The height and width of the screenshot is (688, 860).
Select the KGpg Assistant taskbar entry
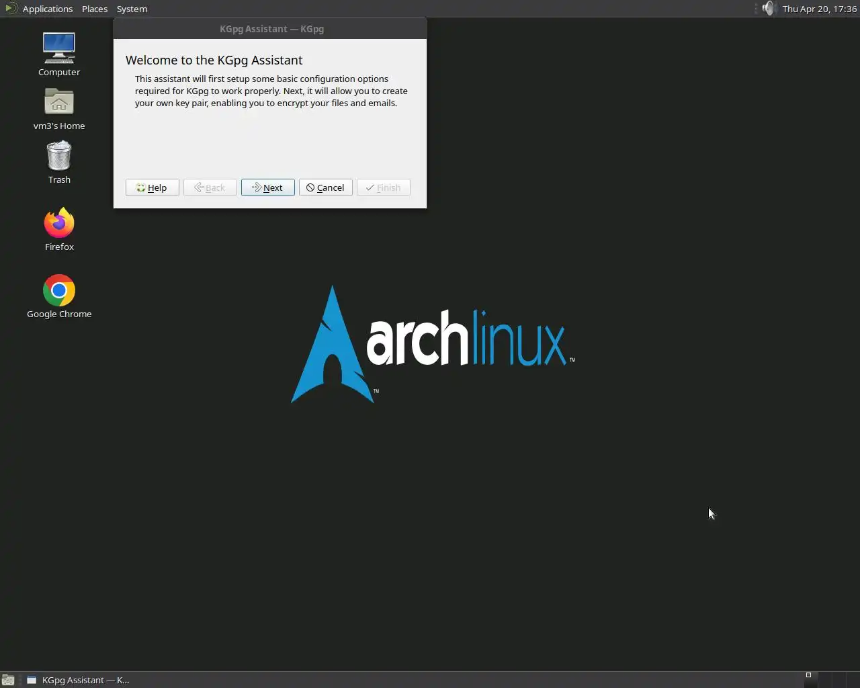78,680
